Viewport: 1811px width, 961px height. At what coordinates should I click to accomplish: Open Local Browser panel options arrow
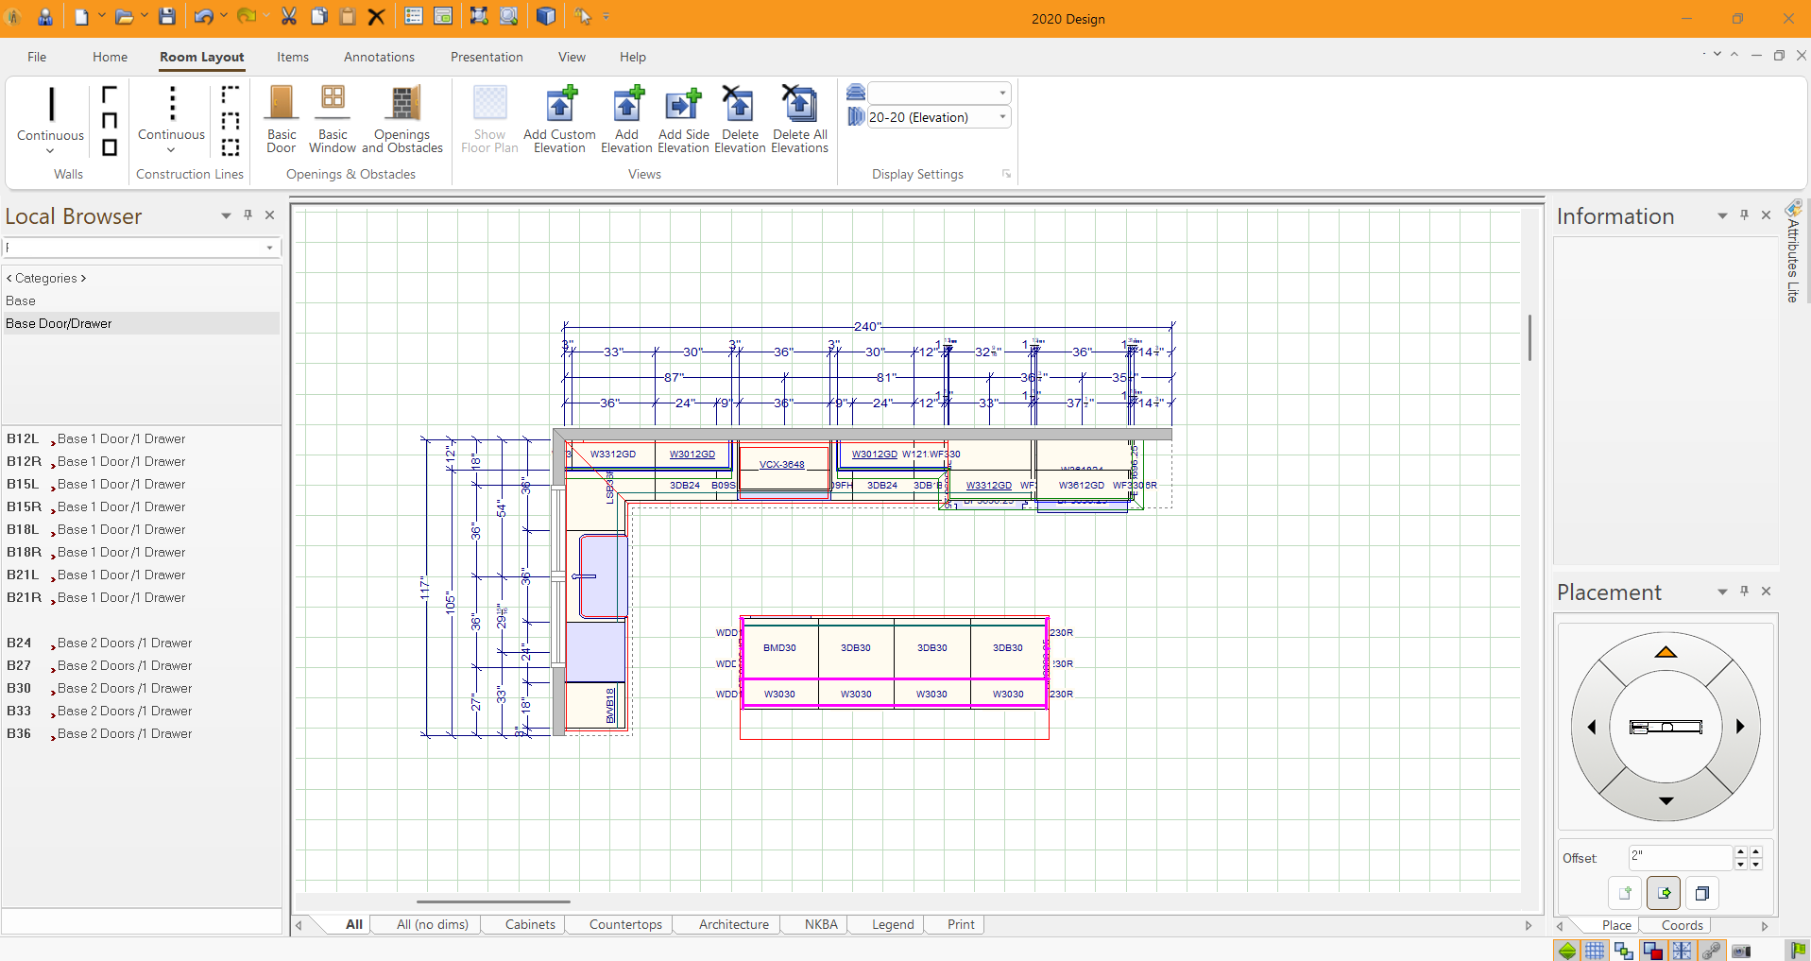tap(226, 215)
